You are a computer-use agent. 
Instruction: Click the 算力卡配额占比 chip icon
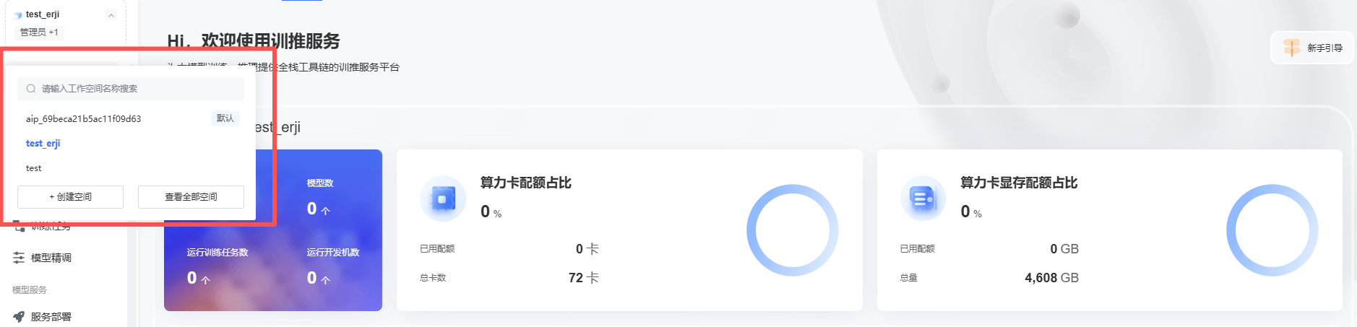click(x=442, y=198)
